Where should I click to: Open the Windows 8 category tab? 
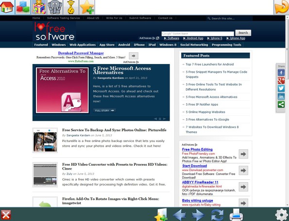pyautogui.click(x=168, y=45)
